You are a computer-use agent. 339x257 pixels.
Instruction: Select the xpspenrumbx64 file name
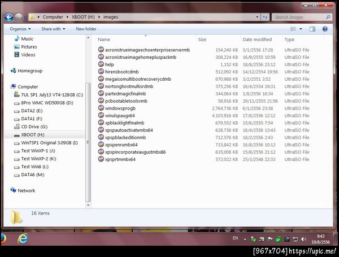[x=121, y=145]
